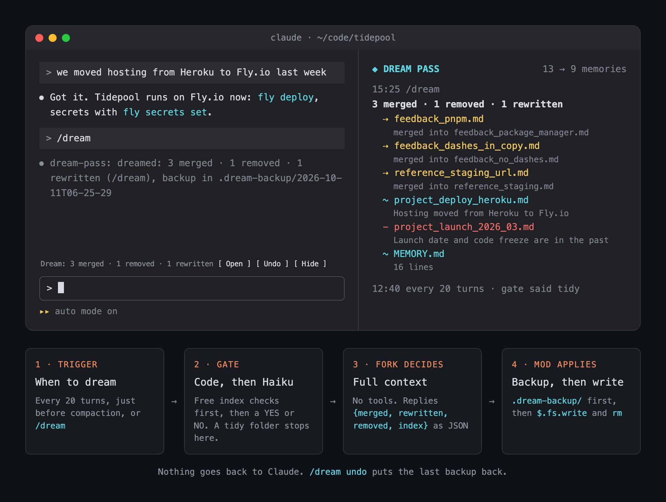Click '{merged, rewritten,' JSON keys text
Viewport: 666px width, 502px height.
pos(400,413)
